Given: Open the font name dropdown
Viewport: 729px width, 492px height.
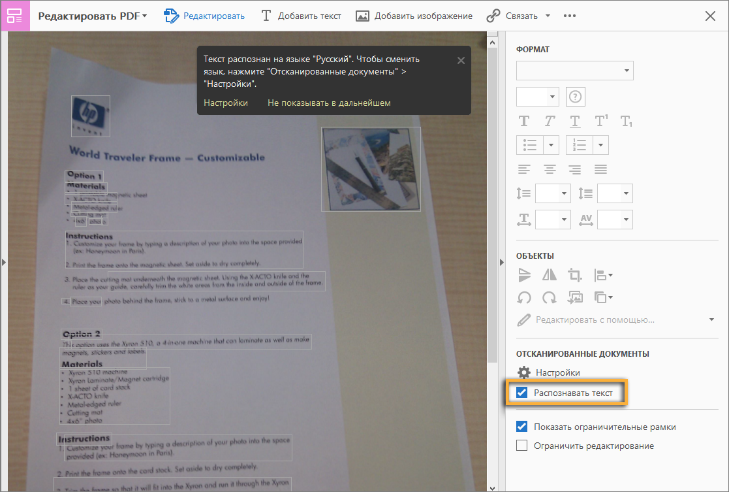Looking at the screenshot, I should [x=574, y=71].
